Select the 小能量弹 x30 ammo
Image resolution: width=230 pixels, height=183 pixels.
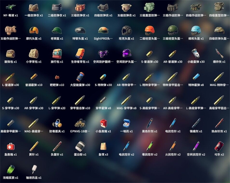(196, 54)
